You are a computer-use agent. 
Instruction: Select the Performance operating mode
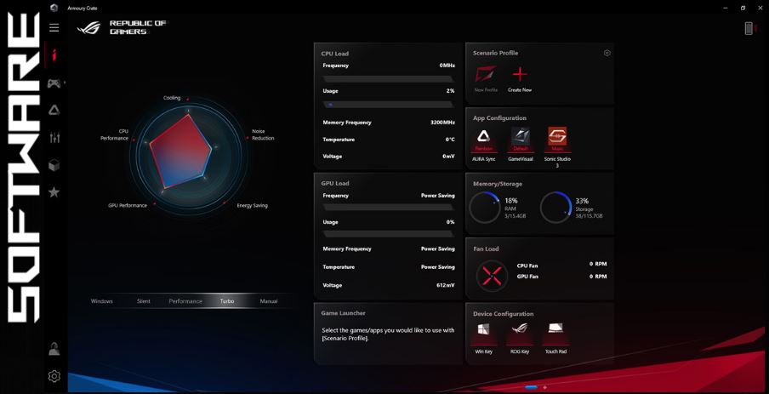point(185,301)
